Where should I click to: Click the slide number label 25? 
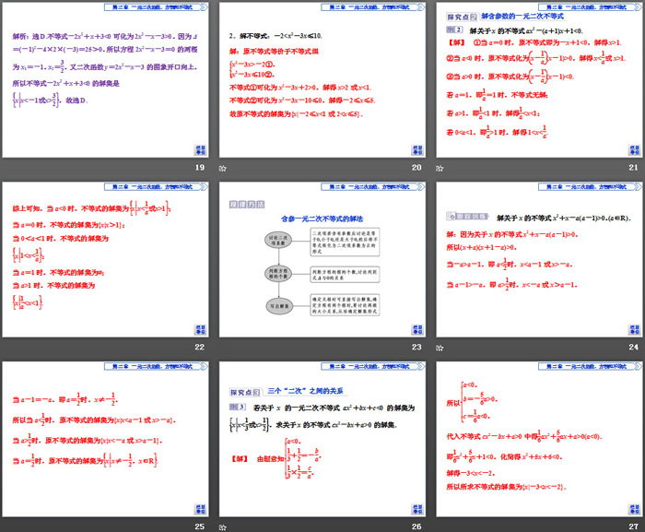(x=200, y=526)
